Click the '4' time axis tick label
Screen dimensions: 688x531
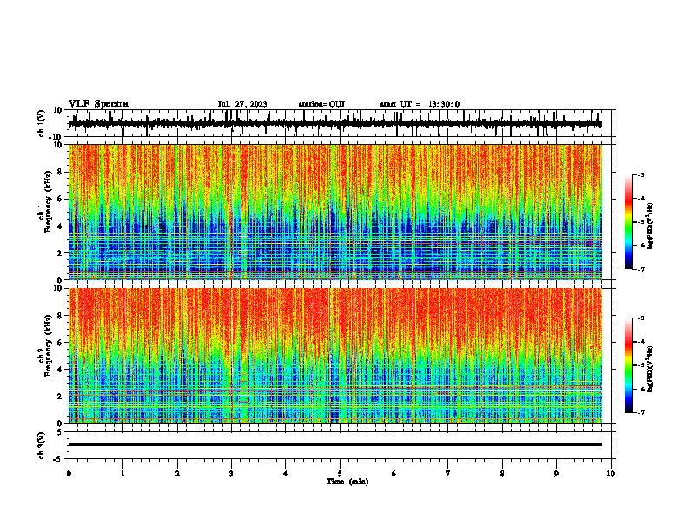[286, 474]
